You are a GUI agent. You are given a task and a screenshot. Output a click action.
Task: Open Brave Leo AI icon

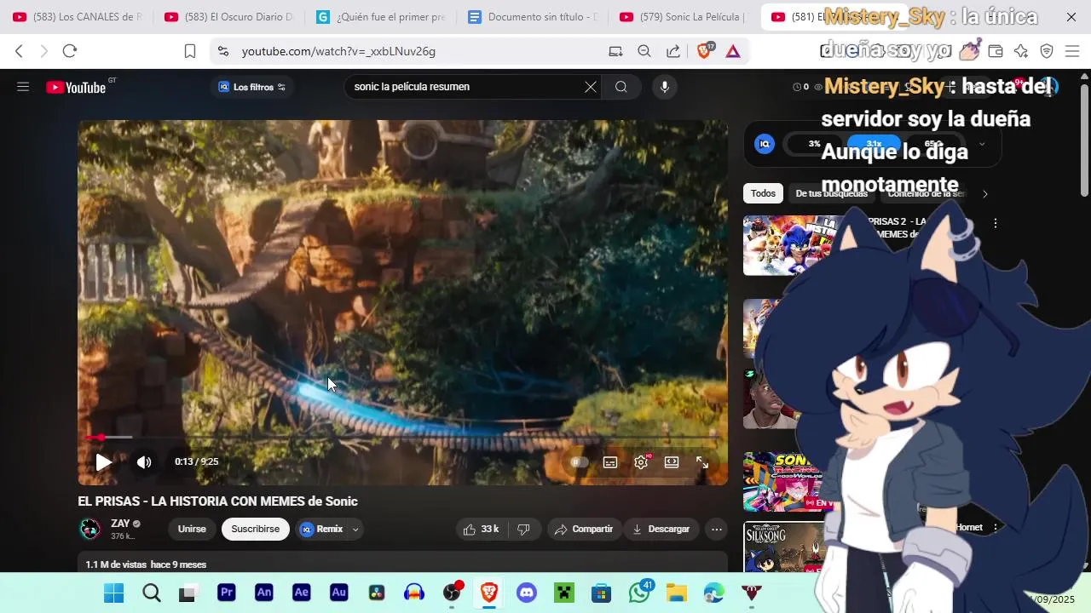click(x=1021, y=51)
